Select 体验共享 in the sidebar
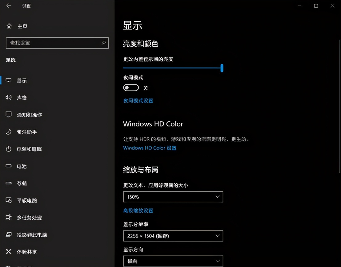The height and width of the screenshot is (267, 341). tap(26, 252)
